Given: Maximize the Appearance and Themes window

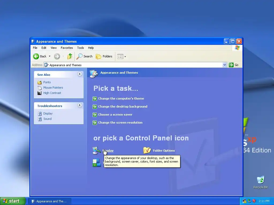Looking at the screenshot, I should [233, 41].
